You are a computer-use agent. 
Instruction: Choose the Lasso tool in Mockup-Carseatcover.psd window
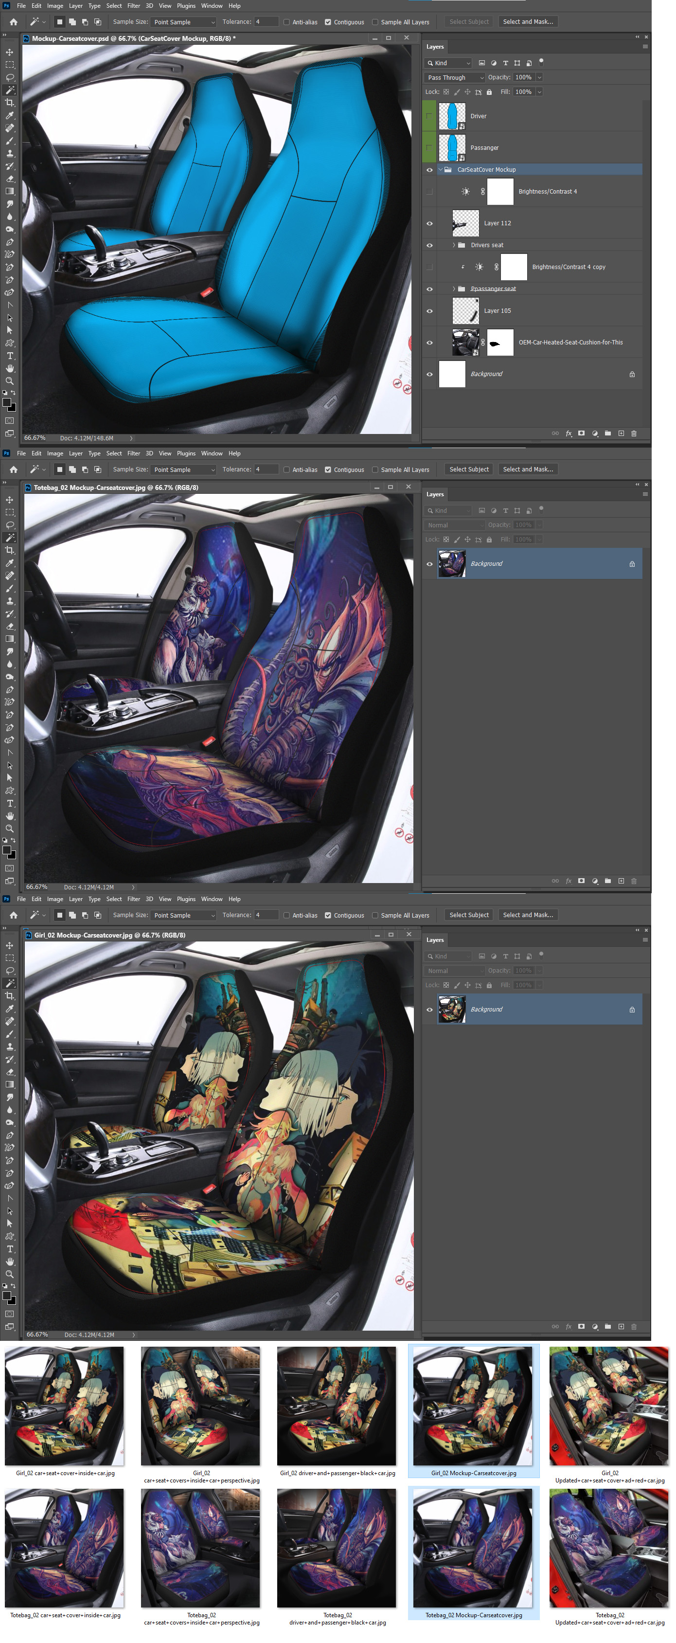coord(10,78)
